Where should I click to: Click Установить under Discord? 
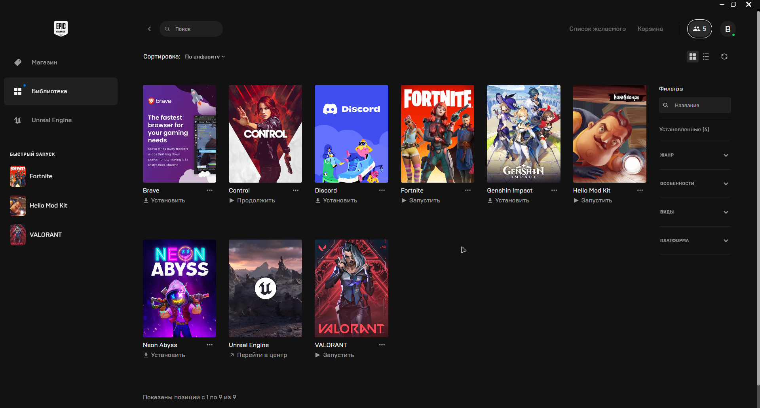tap(336, 200)
